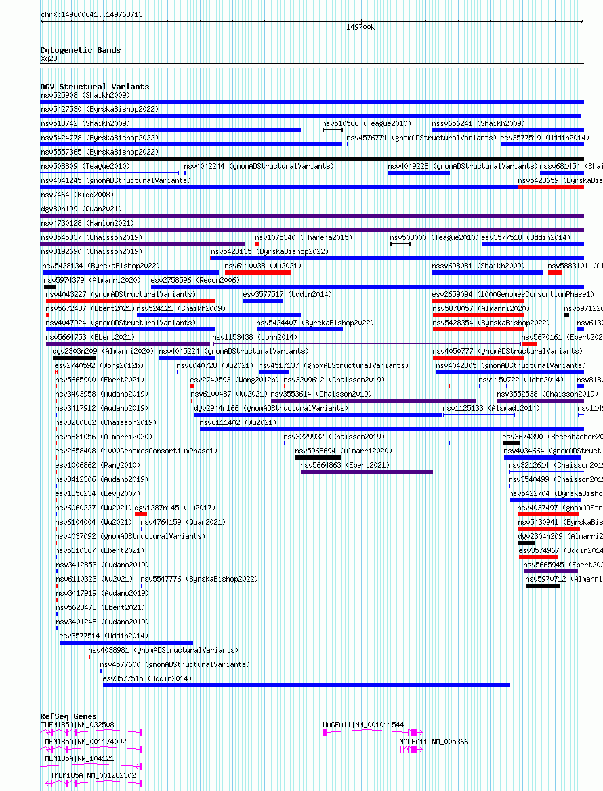Image resolution: width=603 pixels, height=791 pixels.
Task: Click nsv3545337 (Chaisson2019) label
Action: (91, 237)
